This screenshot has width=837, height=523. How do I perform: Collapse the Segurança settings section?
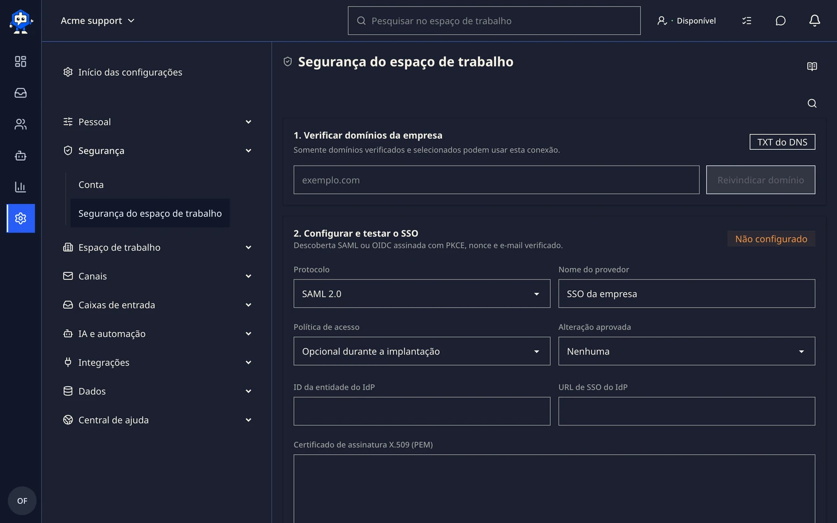point(157,151)
